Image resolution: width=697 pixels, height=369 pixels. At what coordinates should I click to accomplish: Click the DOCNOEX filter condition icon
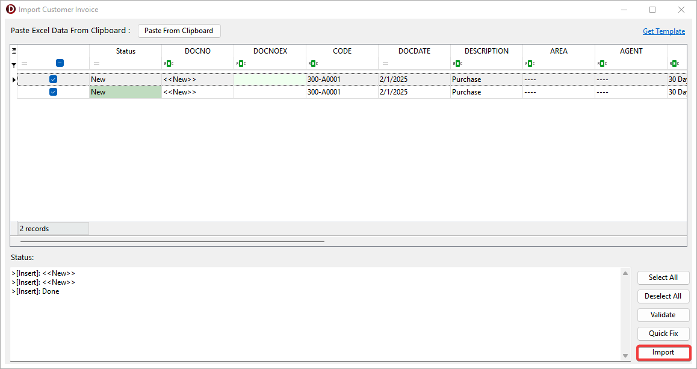tap(241, 63)
